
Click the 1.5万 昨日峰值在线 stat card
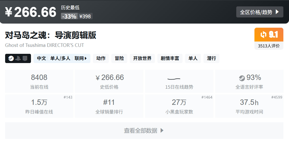[39, 106]
